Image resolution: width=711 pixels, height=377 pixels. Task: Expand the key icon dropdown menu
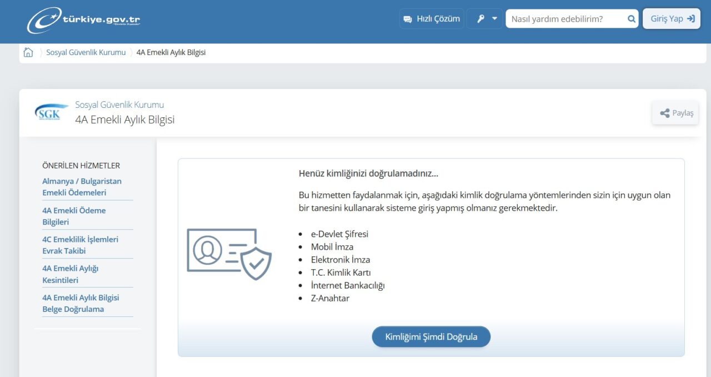[x=485, y=19]
